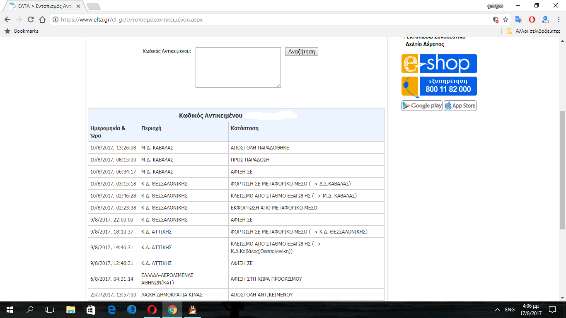This screenshot has width=566, height=318.
Task: Open a new browser tab
Action: (93, 6)
